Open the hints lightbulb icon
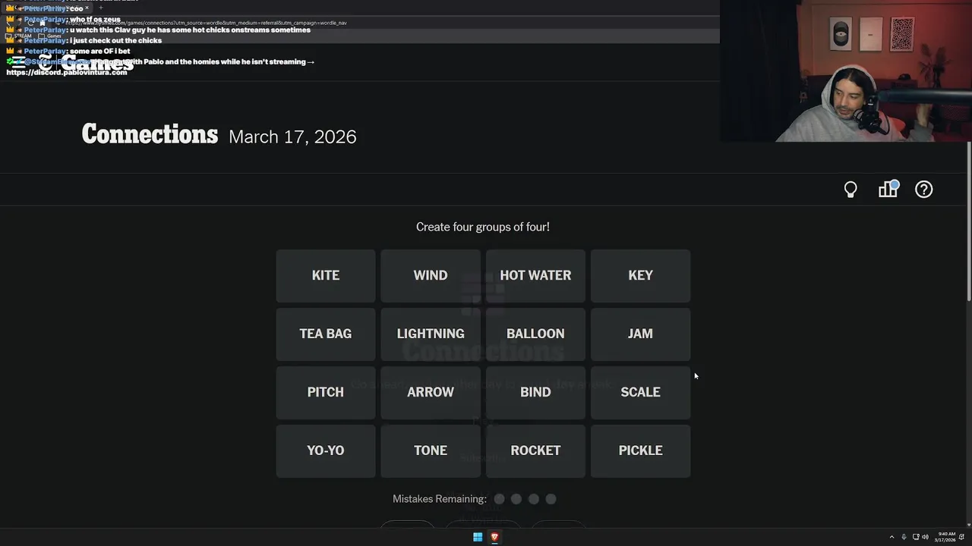 coord(850,190)
